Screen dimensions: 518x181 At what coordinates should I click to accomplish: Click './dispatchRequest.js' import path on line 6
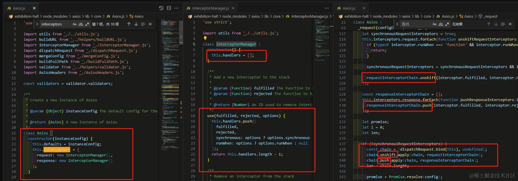coord(112,50)
